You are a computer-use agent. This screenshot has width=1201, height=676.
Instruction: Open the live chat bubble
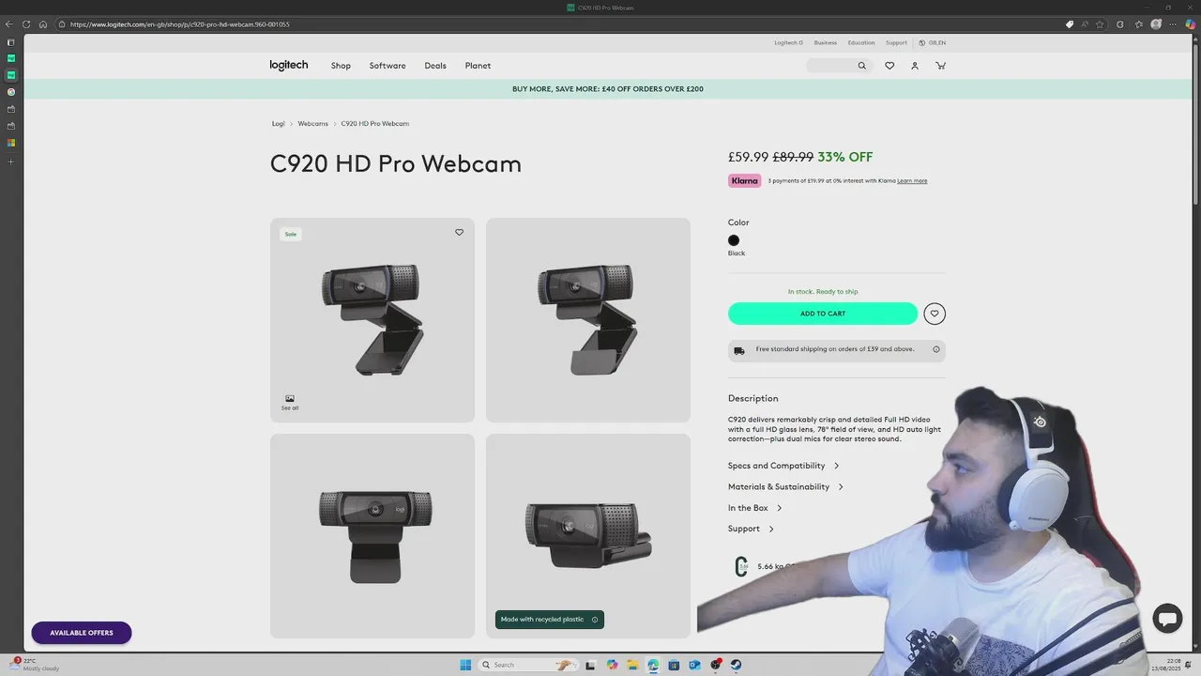coord(1167,618)
